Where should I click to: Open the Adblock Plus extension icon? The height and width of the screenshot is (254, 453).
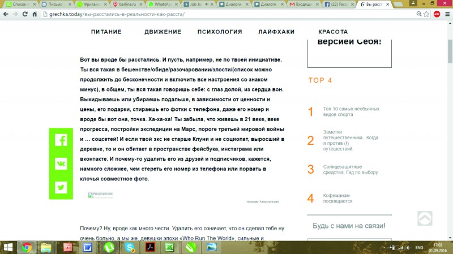tap(437, 14)
